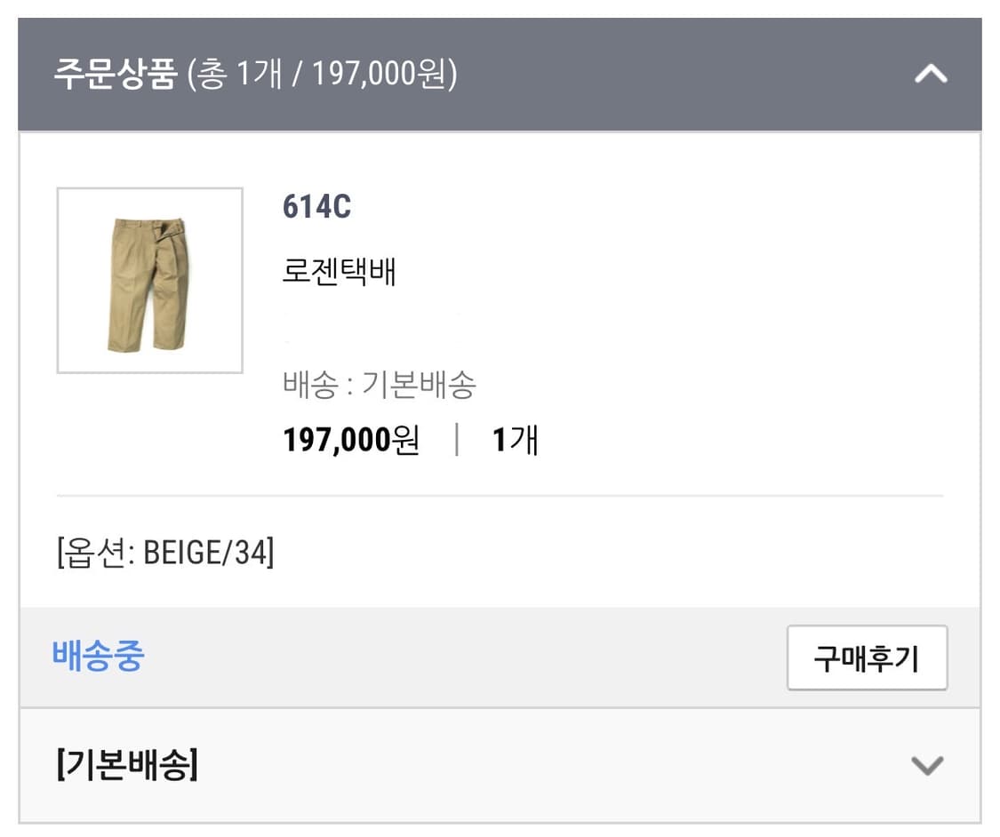This screenshot has height=837, width=1000.
Task: Click the quantity label 1개
Action: [x=516, y=437]
